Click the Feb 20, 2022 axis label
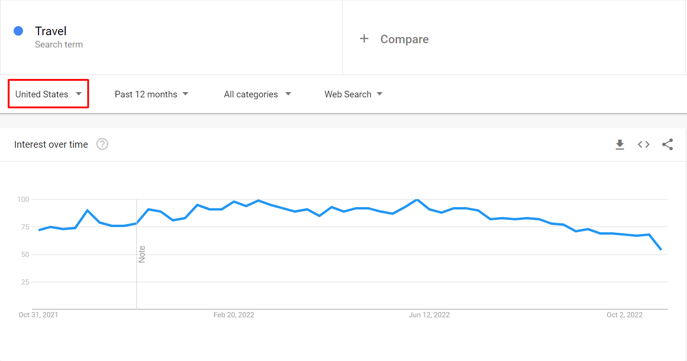Viewport: 687px width, 361px height. coord(234,315)
